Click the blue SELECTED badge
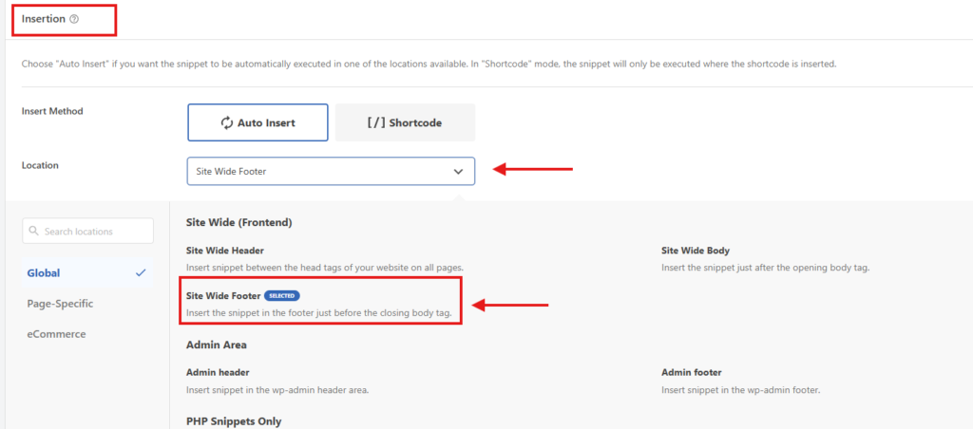This screenshot has height=429, width=973. tap(281, 296)
